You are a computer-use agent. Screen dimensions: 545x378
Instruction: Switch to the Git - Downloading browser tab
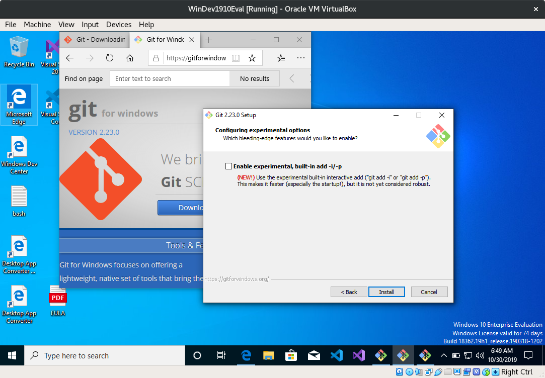point(95,40)
